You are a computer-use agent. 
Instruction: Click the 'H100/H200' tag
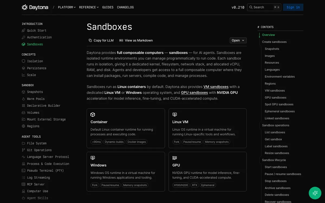(x=181, y=185)
